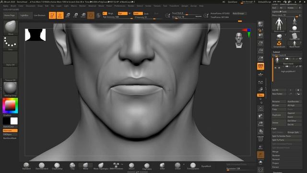Screen dimensions: 307x173
Task: Activate Edit mode button
Action: point(52,15)
